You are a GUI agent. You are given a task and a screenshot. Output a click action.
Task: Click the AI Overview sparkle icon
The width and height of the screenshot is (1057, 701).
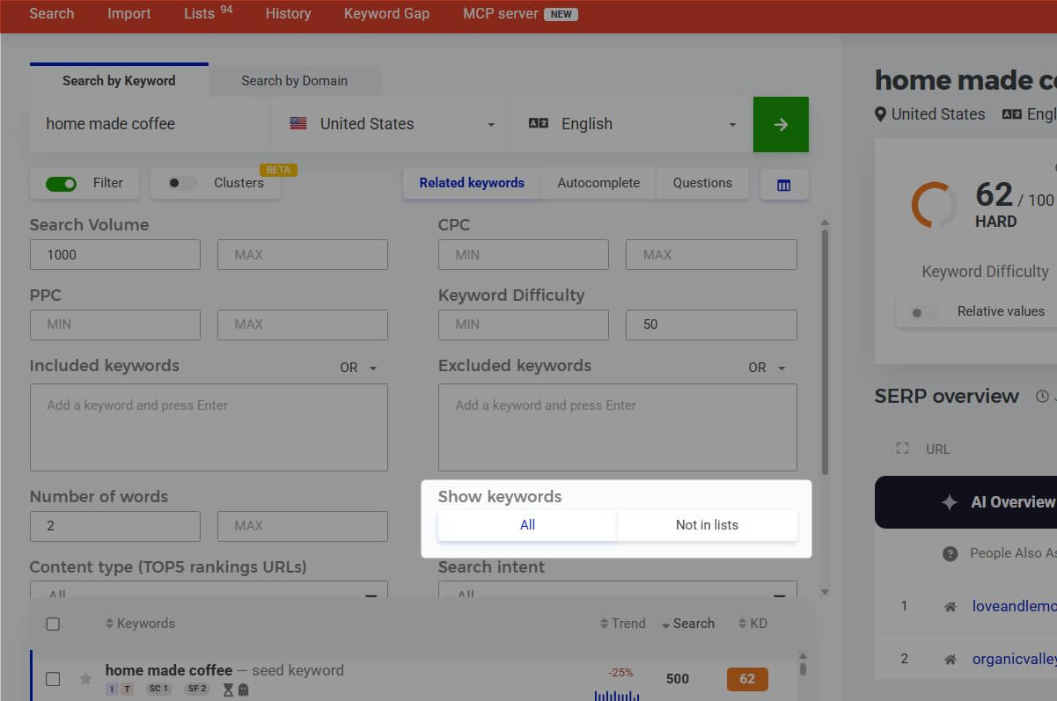[x=949, y=502]
